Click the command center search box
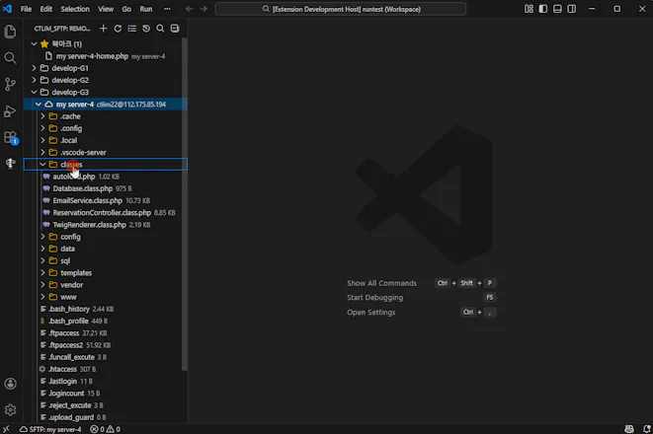Viewport: 653px width, 434px height. click(340, 9)
